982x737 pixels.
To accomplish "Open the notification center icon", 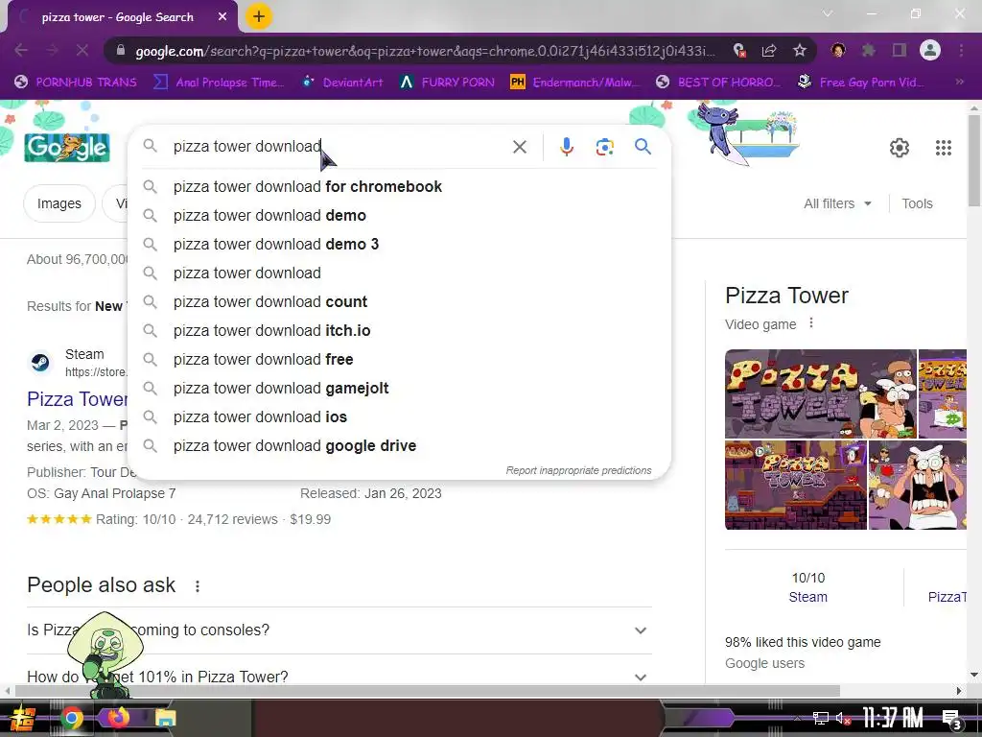I will 952,720.
